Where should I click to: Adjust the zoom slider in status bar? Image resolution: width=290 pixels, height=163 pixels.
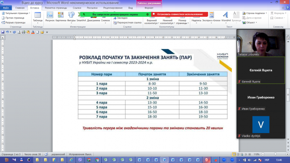click(275, 154)
